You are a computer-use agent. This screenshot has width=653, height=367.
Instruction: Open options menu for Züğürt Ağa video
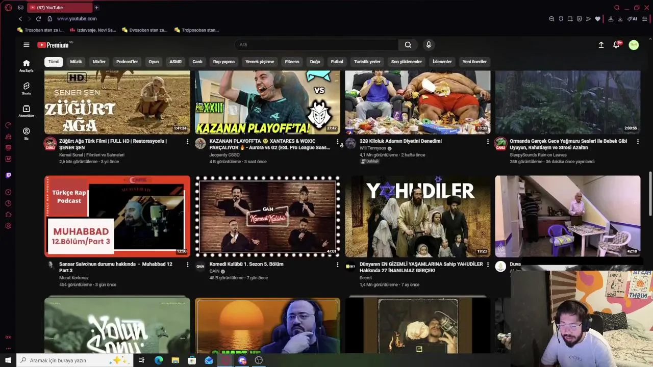[x=187, y=142]
